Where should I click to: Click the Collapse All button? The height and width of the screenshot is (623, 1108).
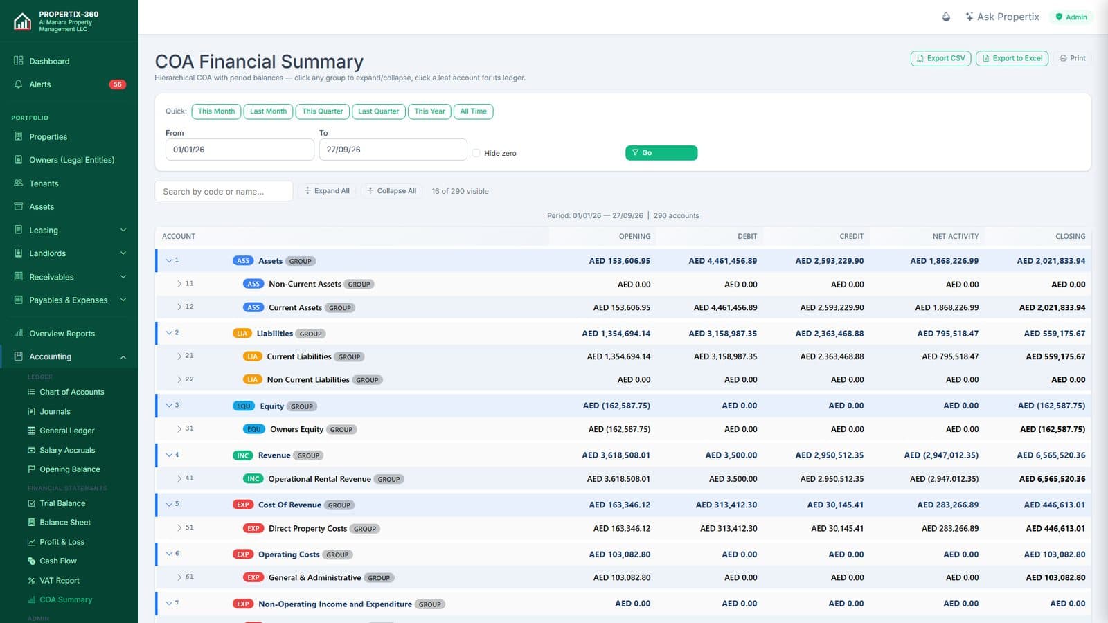(391, 191)
